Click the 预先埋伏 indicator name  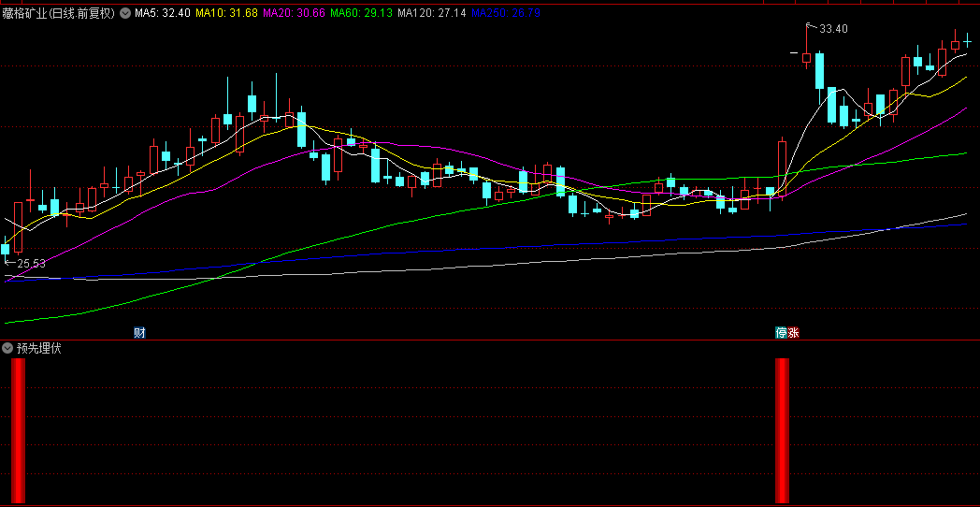pyautogui.click(x=38, y=348)
